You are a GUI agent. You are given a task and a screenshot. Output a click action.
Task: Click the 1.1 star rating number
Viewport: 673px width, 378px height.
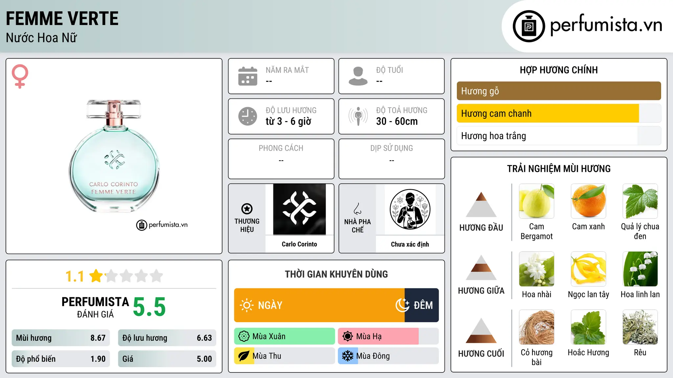[x=75, y=276]
